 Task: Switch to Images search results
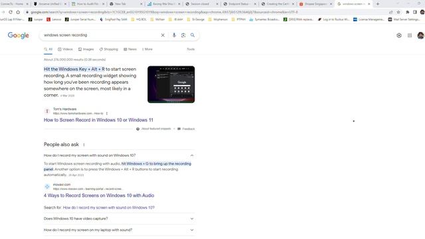pos(86,49)
